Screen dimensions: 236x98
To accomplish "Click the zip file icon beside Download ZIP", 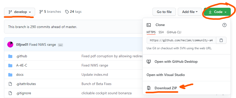I will (x=148, y=88).
